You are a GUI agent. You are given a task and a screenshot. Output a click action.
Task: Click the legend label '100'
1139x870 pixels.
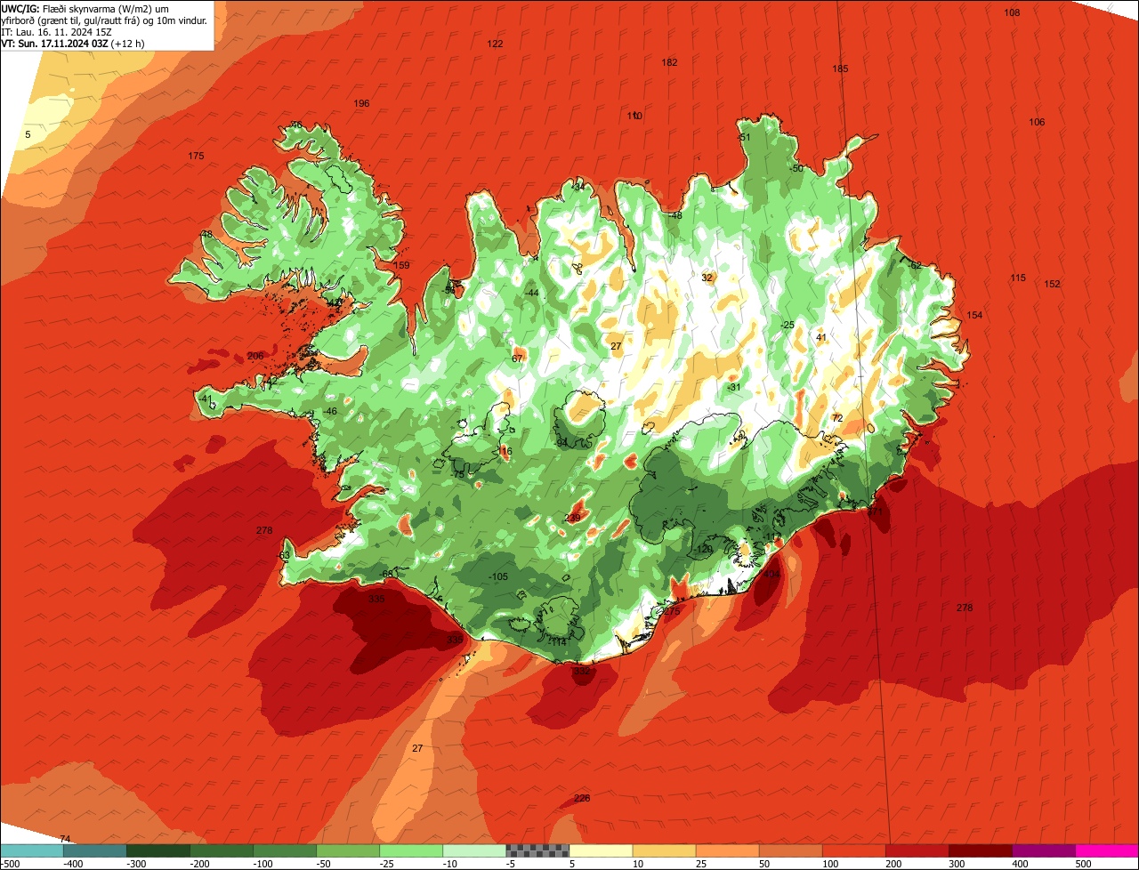point(831,864)
